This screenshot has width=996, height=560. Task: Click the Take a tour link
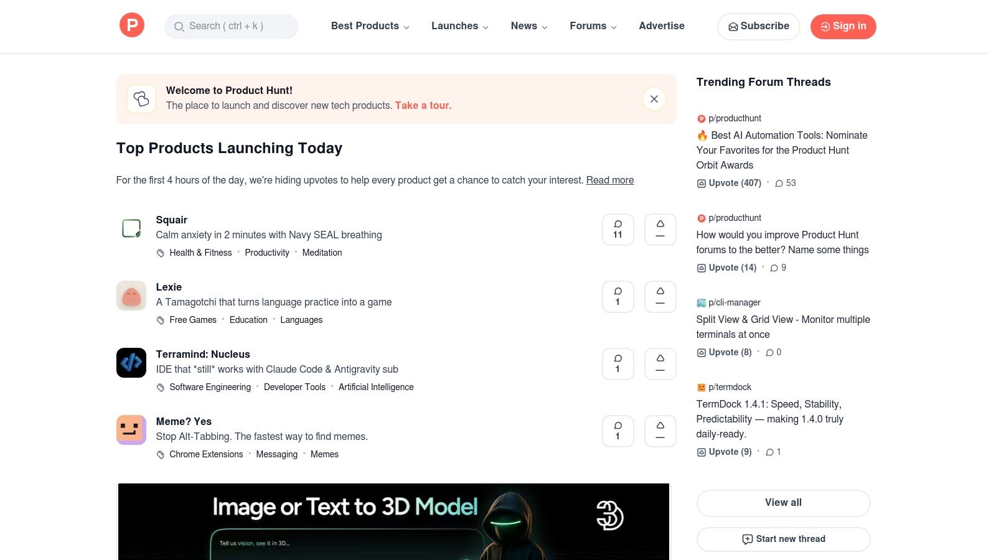(423, 105)
